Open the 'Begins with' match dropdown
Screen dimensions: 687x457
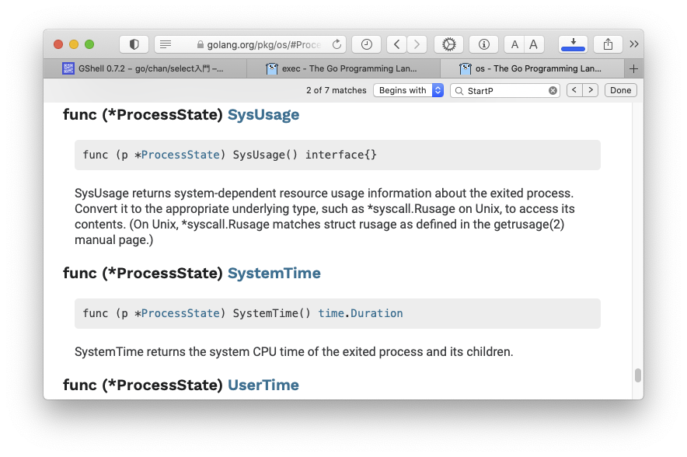[x=408, y=90]
